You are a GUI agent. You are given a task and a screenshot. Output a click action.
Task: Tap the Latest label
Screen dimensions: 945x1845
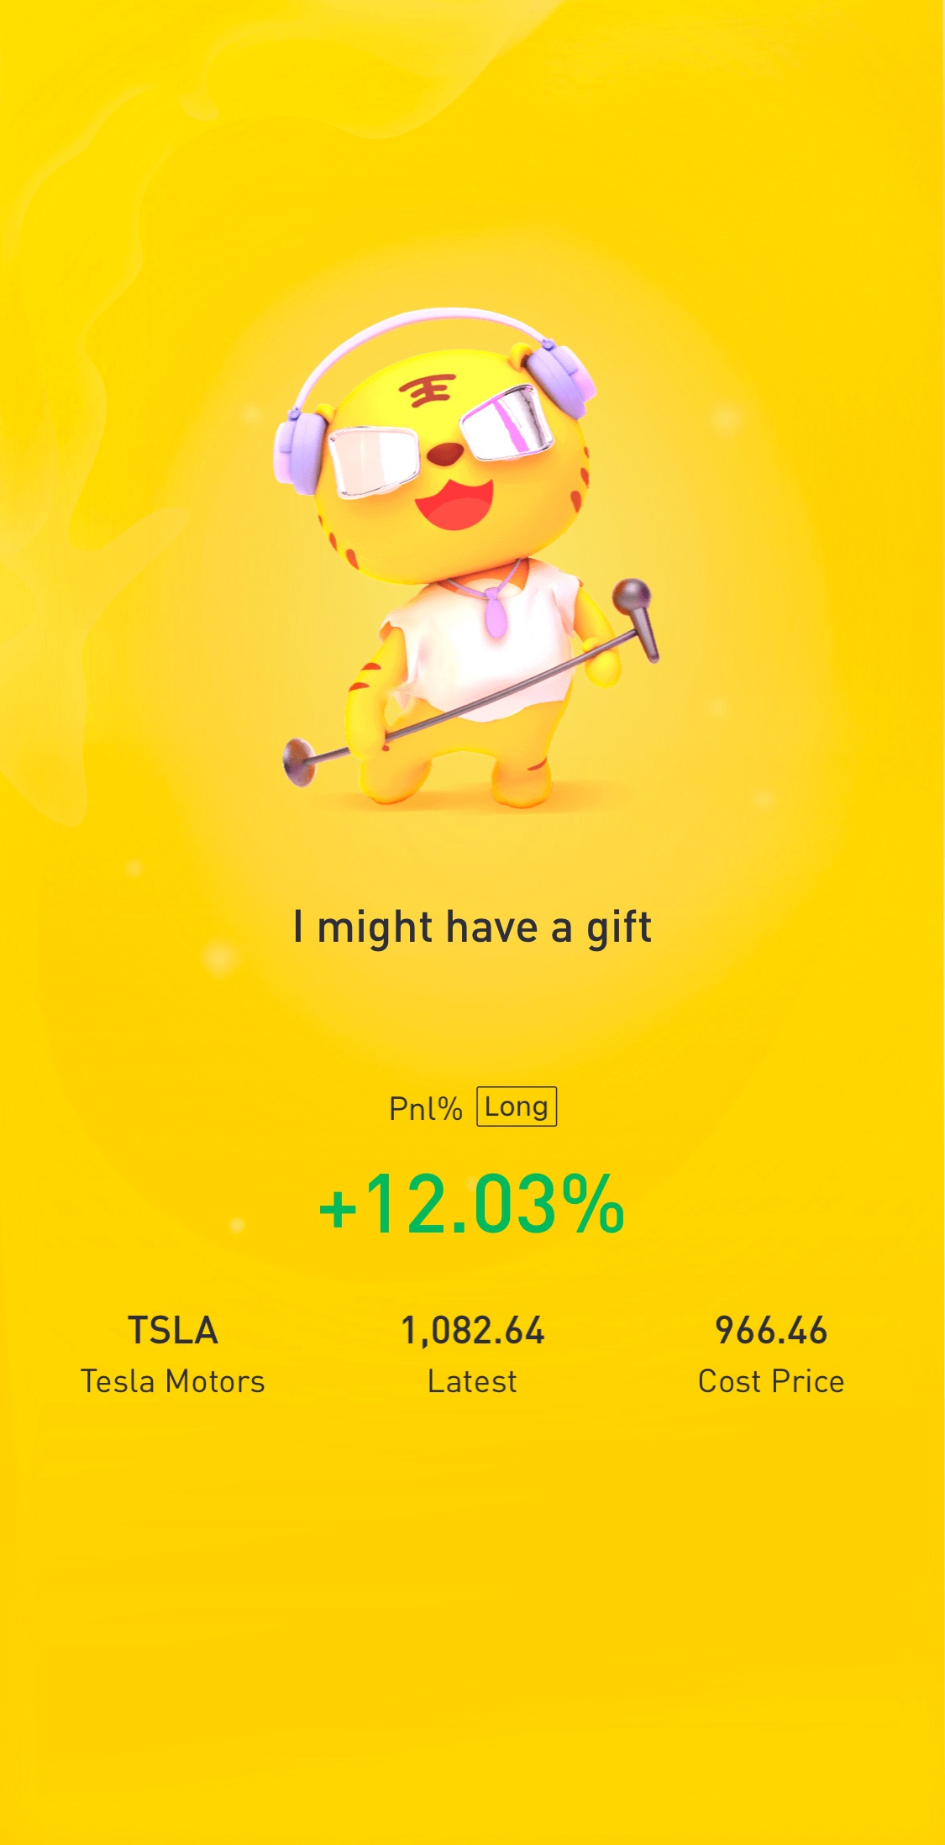tap(472, 1381)
